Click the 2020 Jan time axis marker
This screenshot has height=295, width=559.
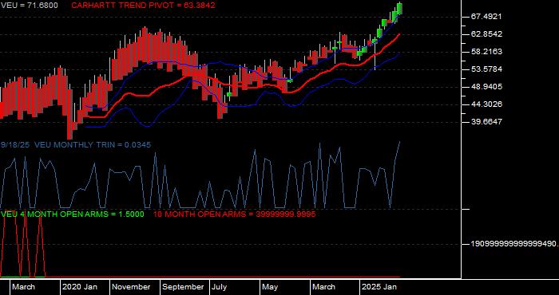[x=80, y=287]
